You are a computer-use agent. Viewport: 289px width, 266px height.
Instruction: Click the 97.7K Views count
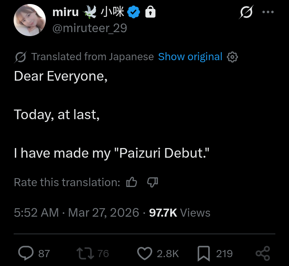180,213
